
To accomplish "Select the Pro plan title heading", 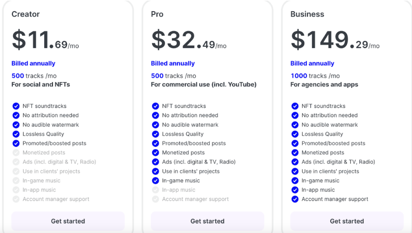I will click(157, 14).
